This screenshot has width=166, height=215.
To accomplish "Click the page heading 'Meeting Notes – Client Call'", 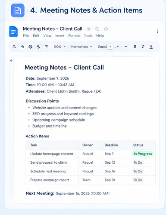I will [x=64, y=68].
